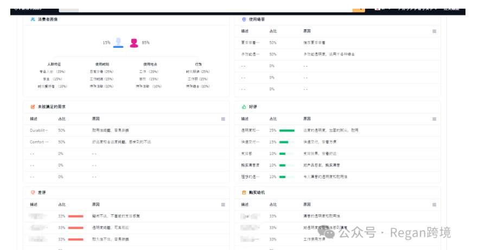The image size is (485, 250).
Task: Click the negative reviews (差评) thumbs-down icon
Action: click(x=33, y=192)
